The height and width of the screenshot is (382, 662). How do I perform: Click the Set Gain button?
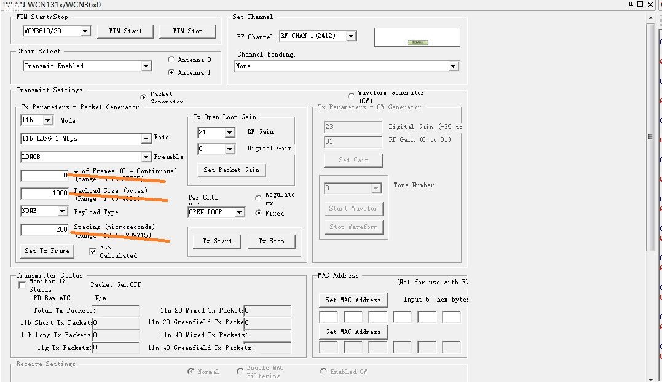click(x=353, y=160)
